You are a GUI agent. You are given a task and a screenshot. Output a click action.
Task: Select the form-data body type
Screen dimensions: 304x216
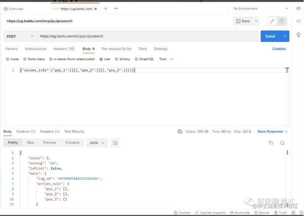34,59
